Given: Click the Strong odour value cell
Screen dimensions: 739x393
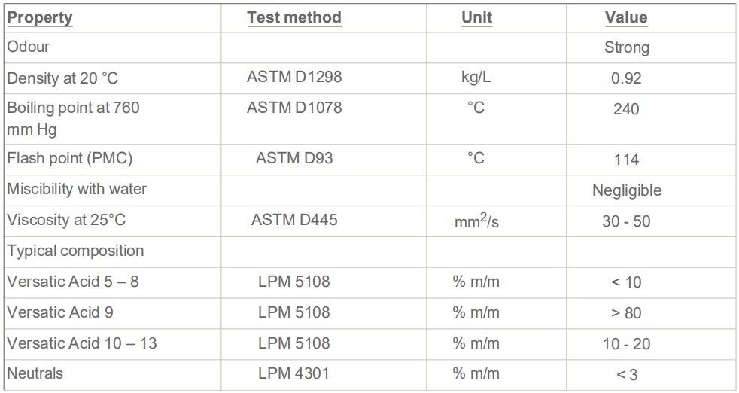Looking at the screenshot, I should pyautogui.click(x=626, y=48).
